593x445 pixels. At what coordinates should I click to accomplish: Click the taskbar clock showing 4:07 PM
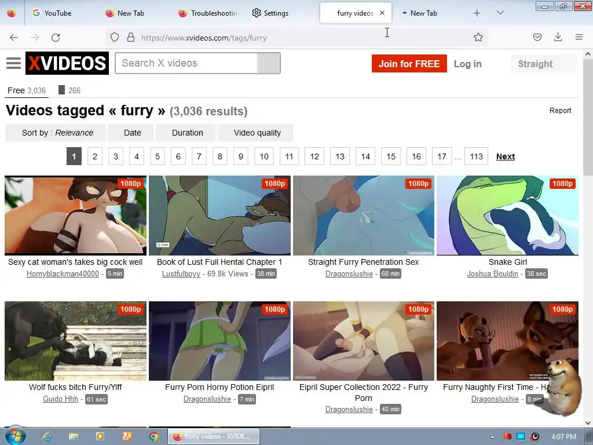563,437
